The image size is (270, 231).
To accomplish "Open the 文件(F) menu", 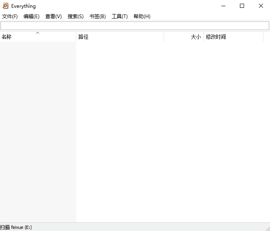I will tap(10, 16).
